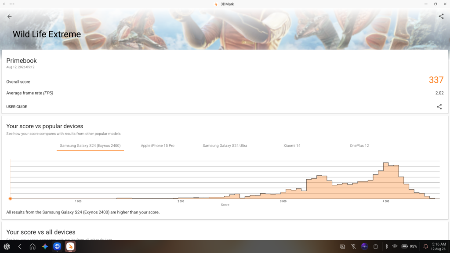Click the Average frame rate (FPS) label
This screenshot has width=450, height=253.
coord(29,93)
